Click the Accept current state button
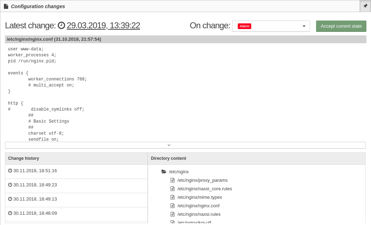The width and height of the screenshot is (371, 225). click(x=341, y=26)
